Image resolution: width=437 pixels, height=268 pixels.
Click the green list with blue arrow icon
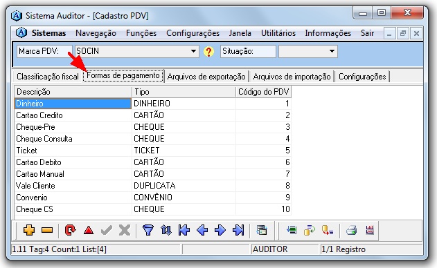coord(292,230)
